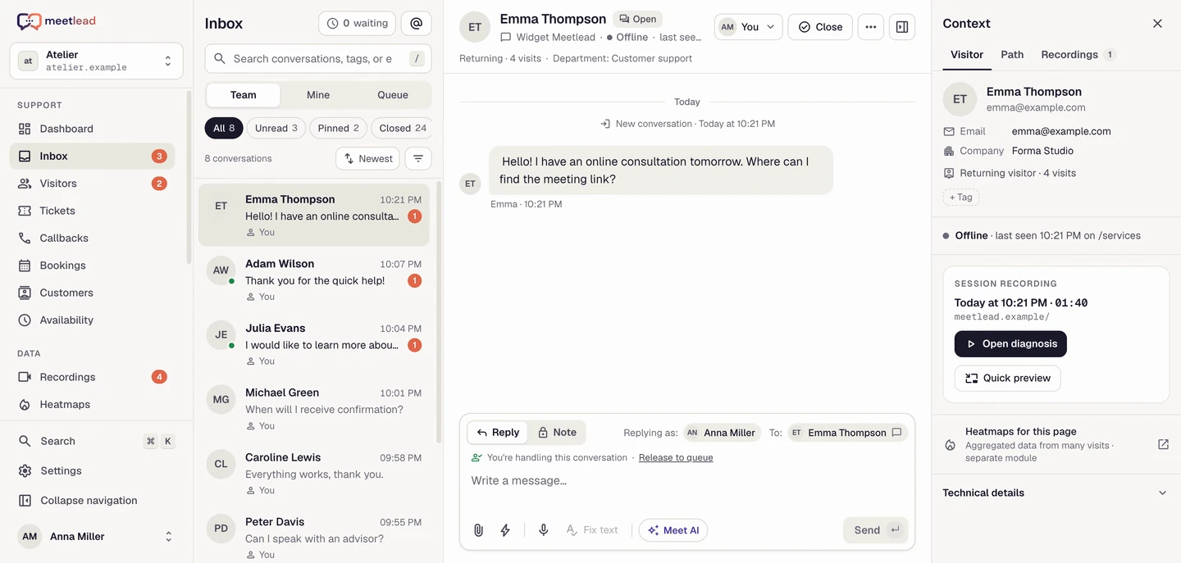Click the Open status badge
The width and height of the screenshot is (1181, 563).
637,19
